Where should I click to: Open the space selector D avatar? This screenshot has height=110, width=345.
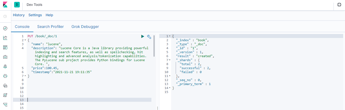click(x=17, y=5)
